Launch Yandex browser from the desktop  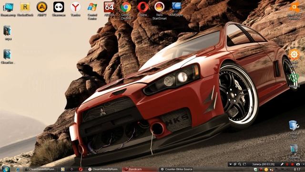[x=75, y=9]
